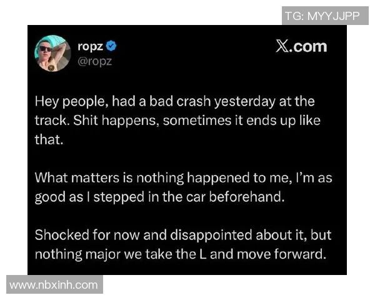Click the word "track" in the tweet
This screenshot has width=375, height=300.
[x=50, y=120]
